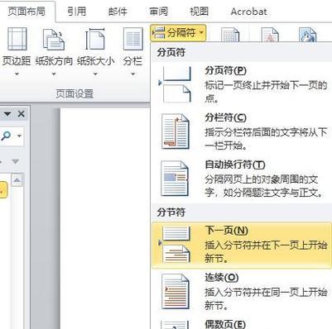Toggle the 分隔符 breaks dropdown button
This screenshot has width=332, height=329.
(178, 33)
